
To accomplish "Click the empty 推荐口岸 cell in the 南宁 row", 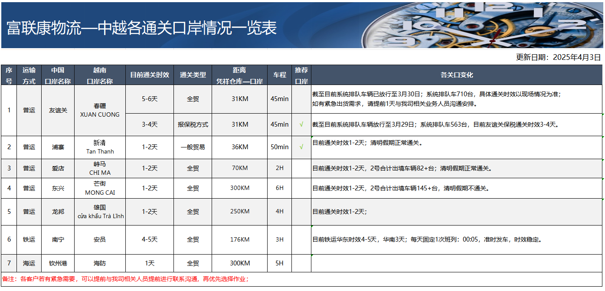I will point(301,239).
